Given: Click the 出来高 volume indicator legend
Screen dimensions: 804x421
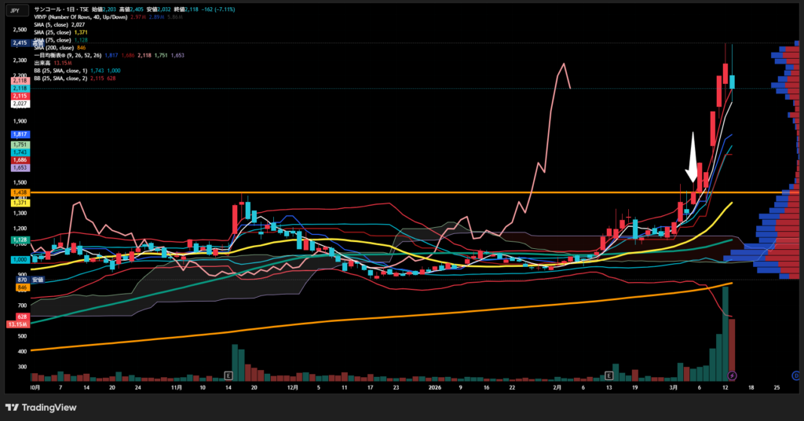Looking at the screenshot, I should (44, 64).
